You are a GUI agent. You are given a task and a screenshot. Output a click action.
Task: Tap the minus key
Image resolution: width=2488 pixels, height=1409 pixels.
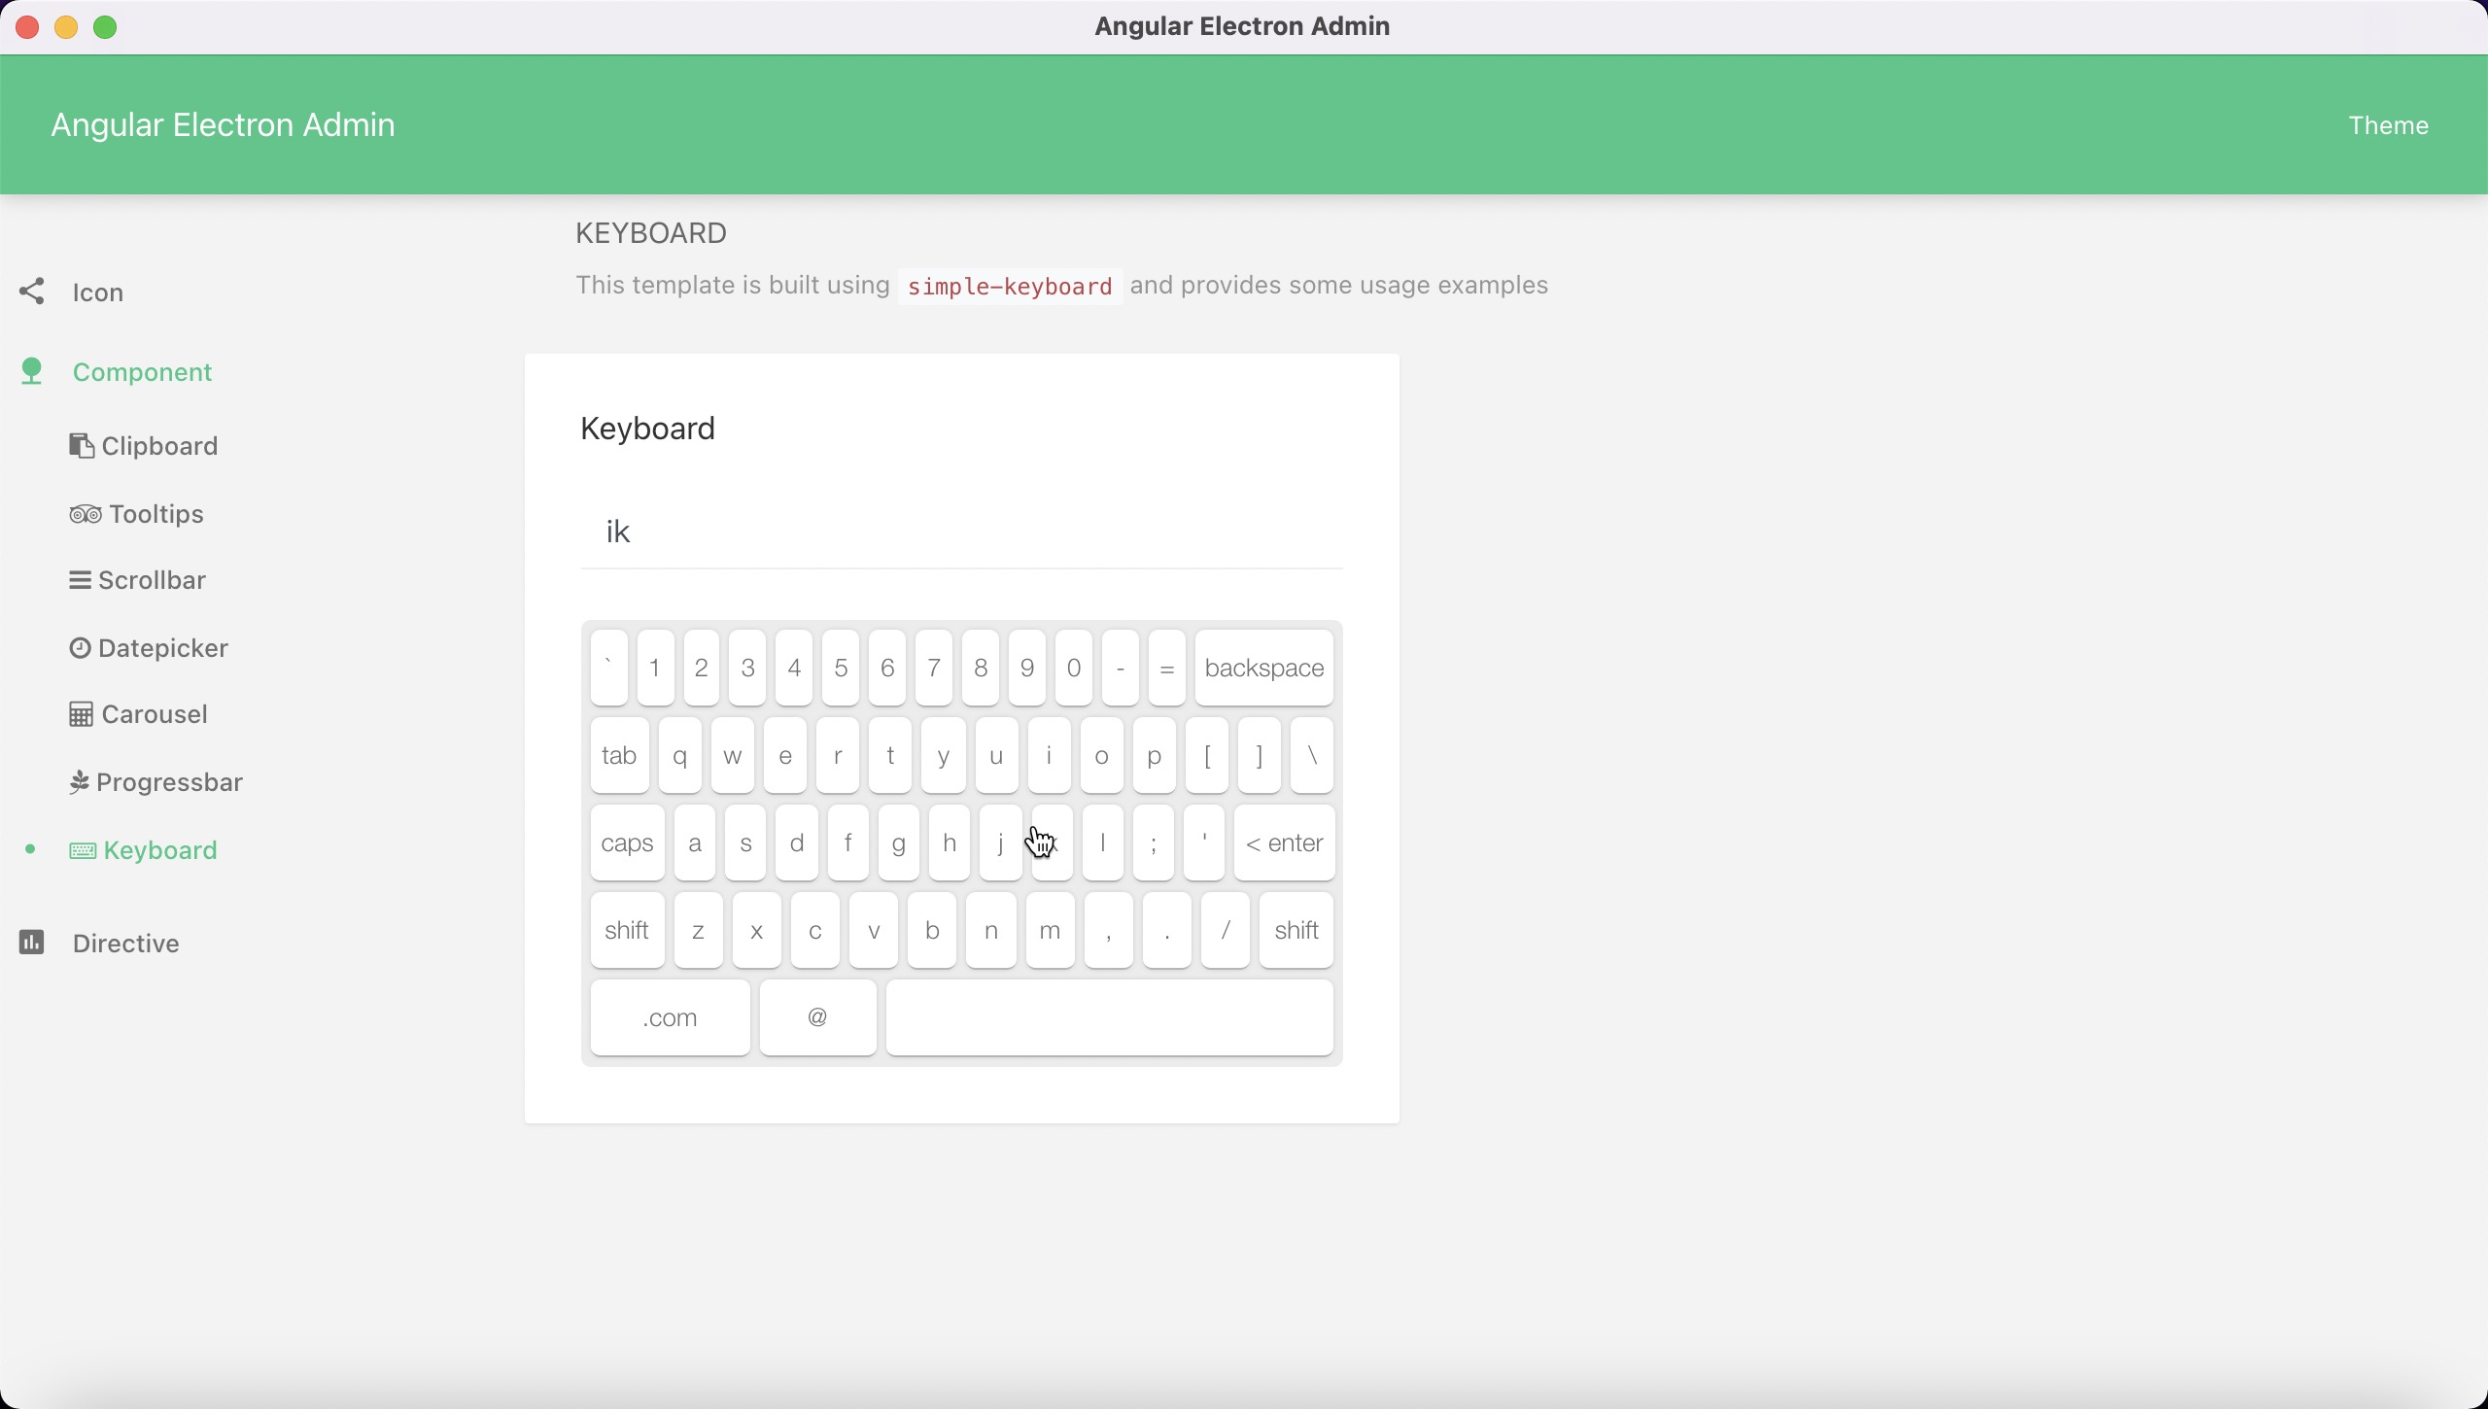click(1121, 668)
